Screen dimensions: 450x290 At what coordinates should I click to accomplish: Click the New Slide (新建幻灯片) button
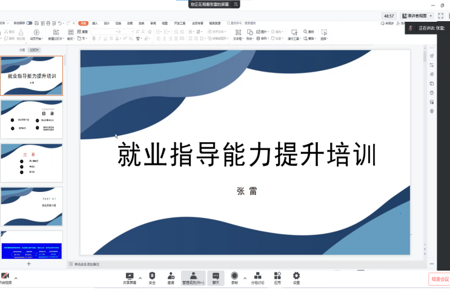click(55, 35)
